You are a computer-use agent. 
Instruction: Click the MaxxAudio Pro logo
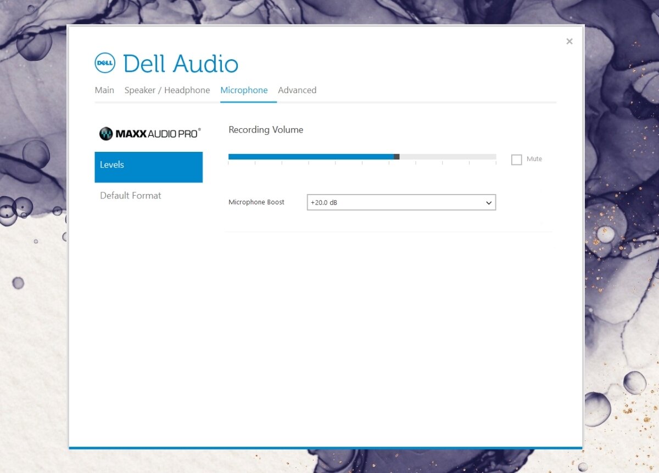click(x=149, y=133)
